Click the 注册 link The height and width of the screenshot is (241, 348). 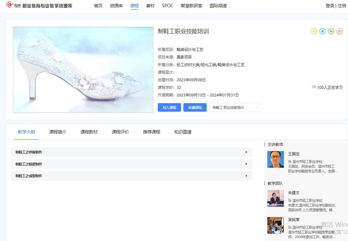[342, 6]
